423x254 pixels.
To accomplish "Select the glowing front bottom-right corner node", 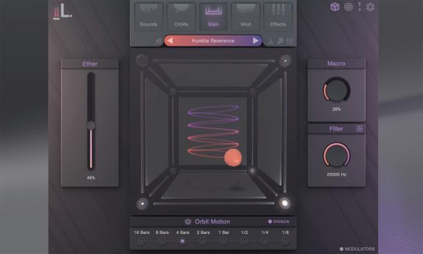I will [x=284, y=203].
